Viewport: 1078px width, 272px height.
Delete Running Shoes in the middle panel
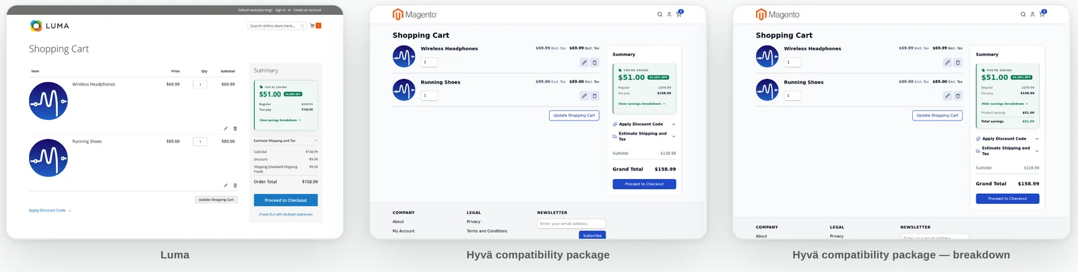[595, 96]
